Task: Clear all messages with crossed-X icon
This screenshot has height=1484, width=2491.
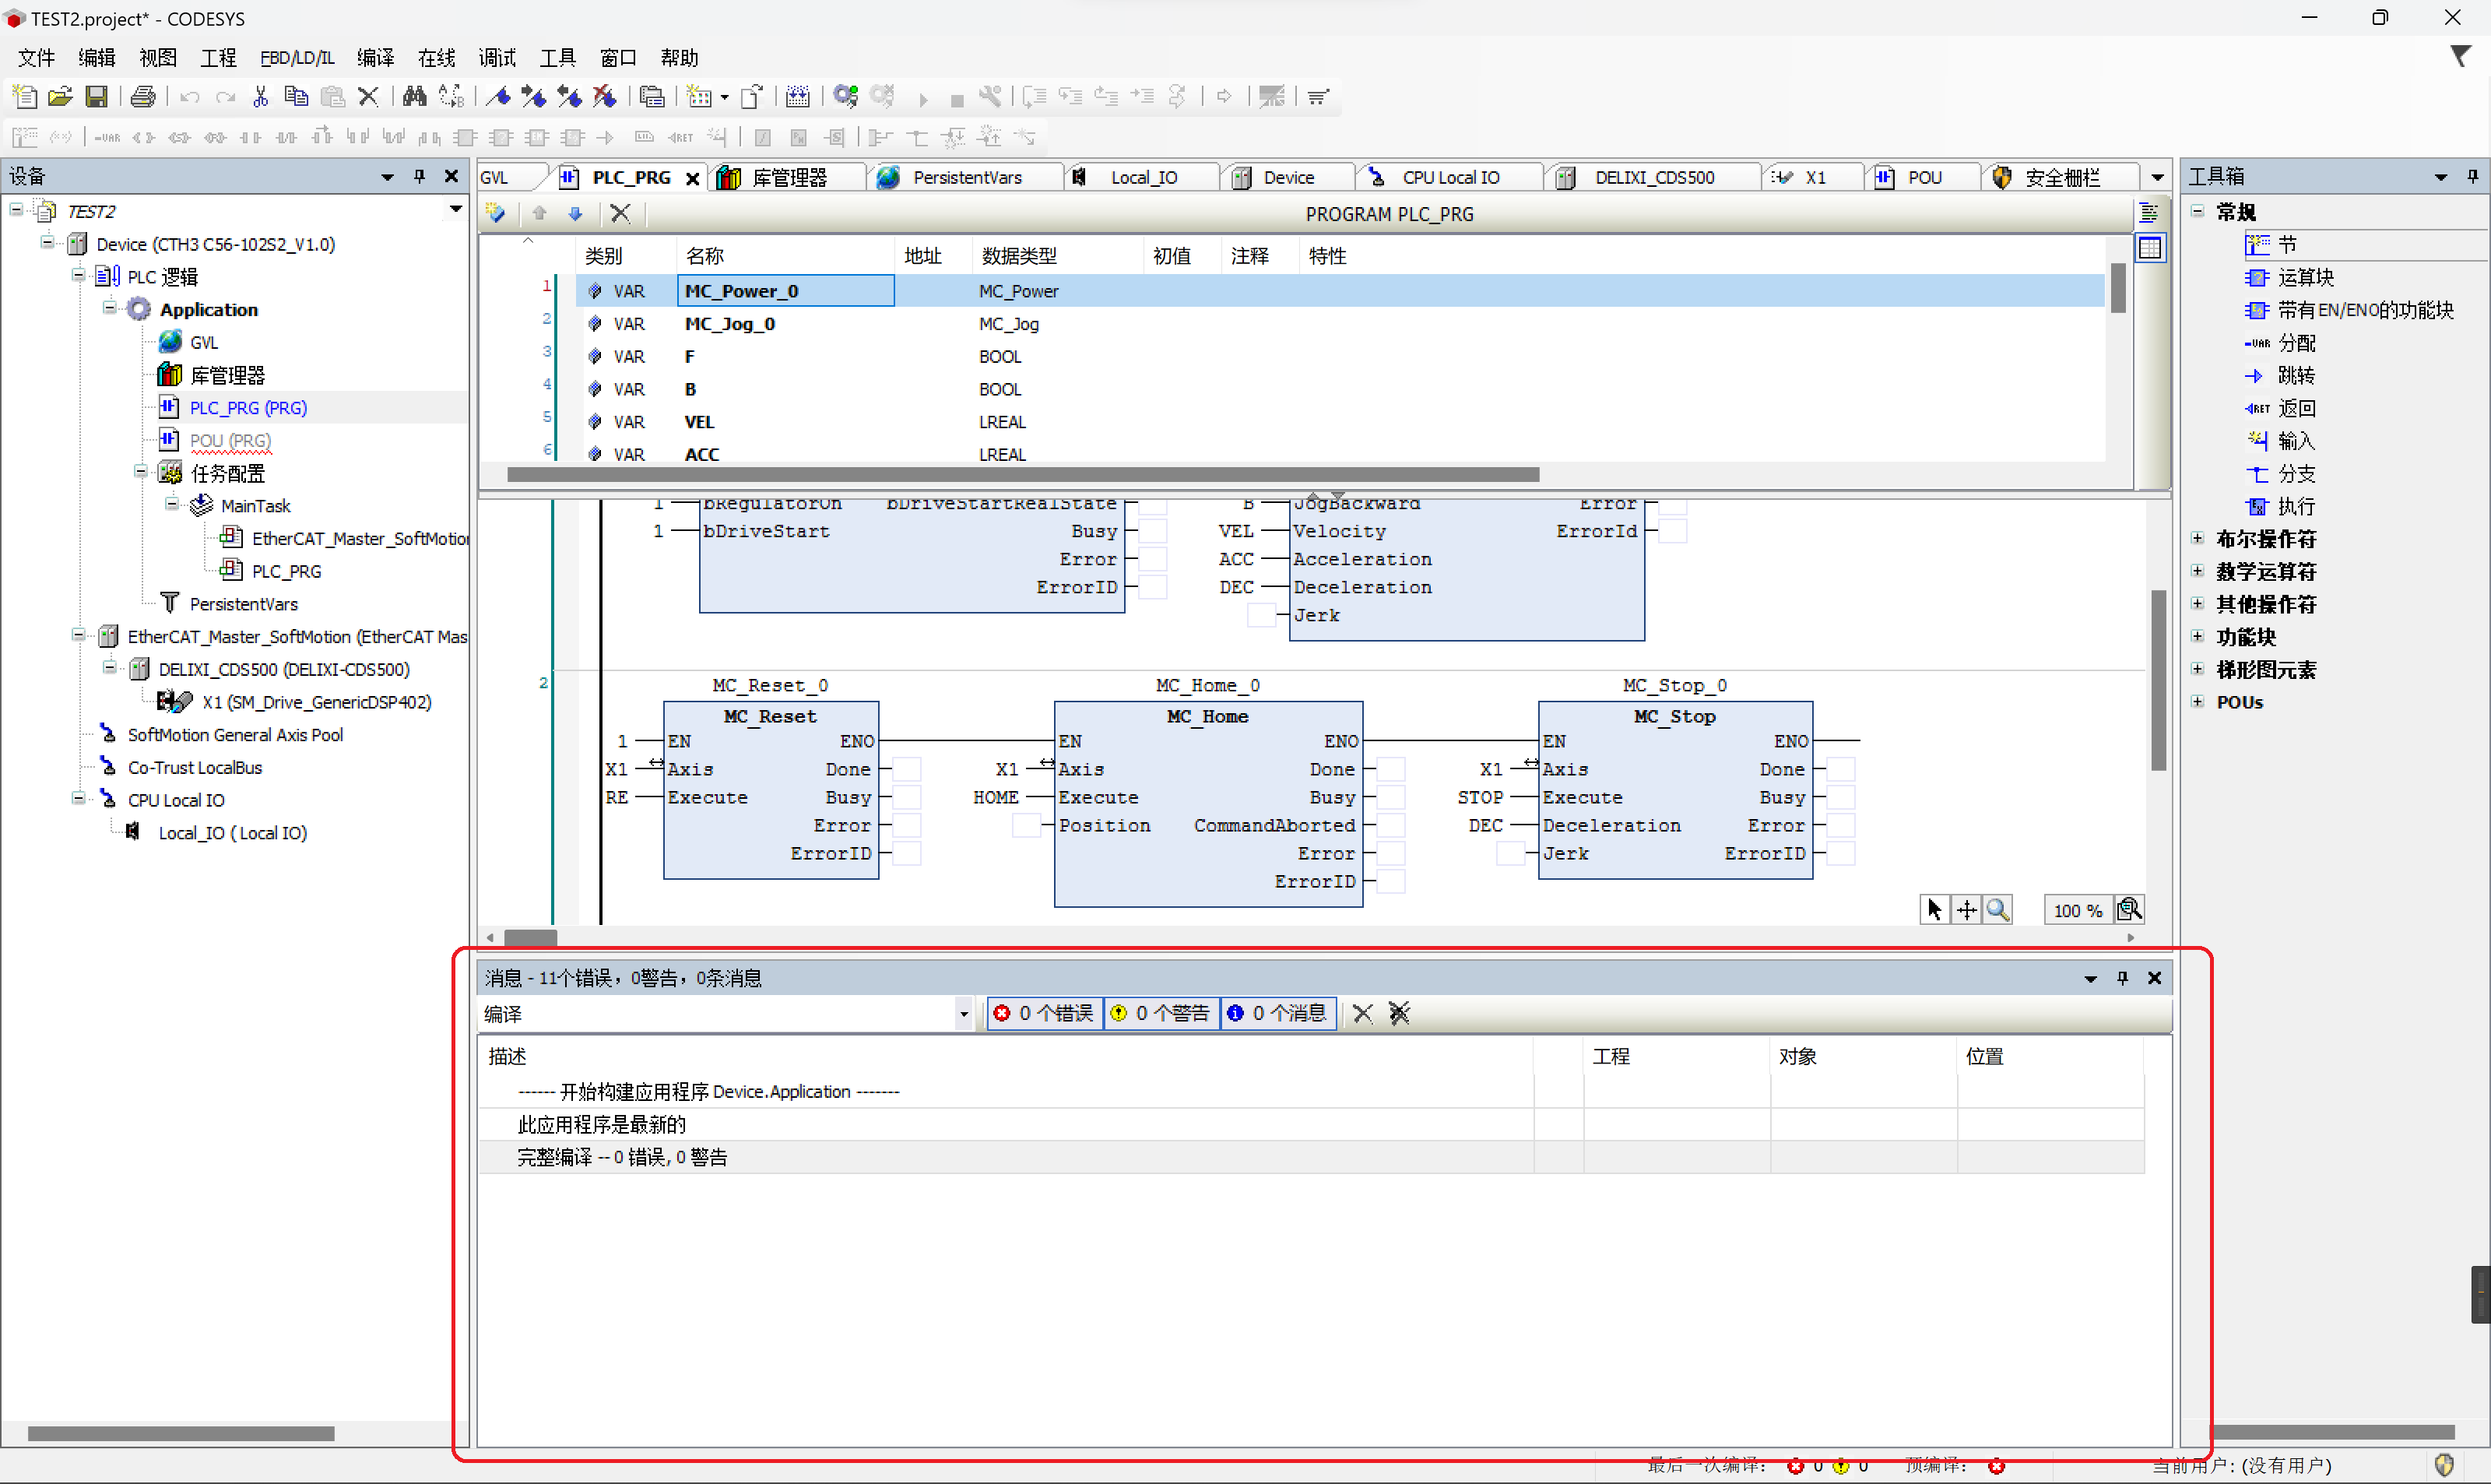Action: coord(1398,1013)
